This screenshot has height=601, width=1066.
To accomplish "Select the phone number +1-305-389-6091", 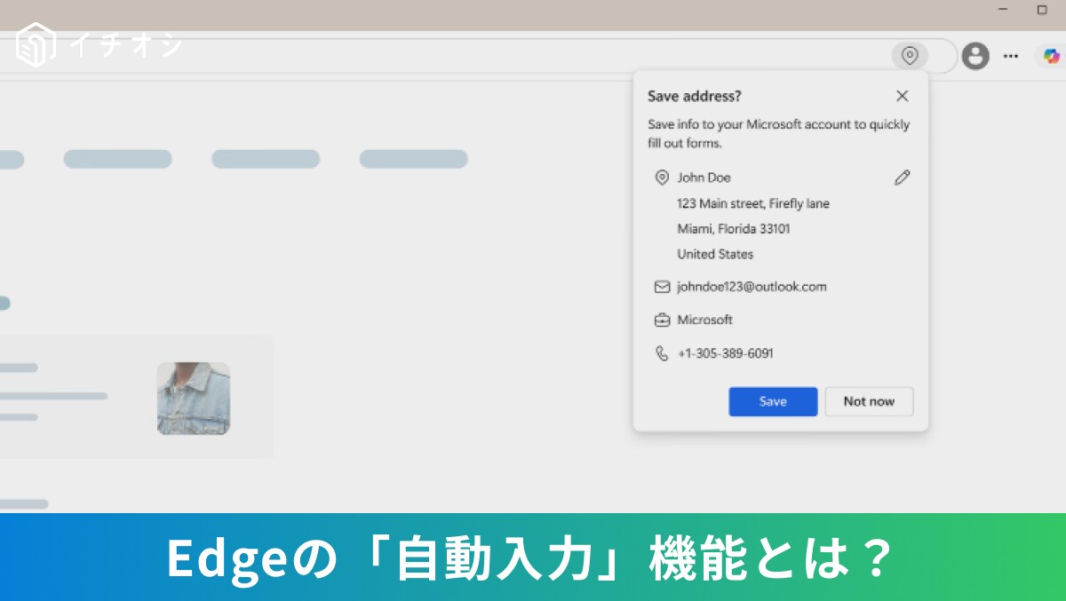I will (x=725, y=352).
